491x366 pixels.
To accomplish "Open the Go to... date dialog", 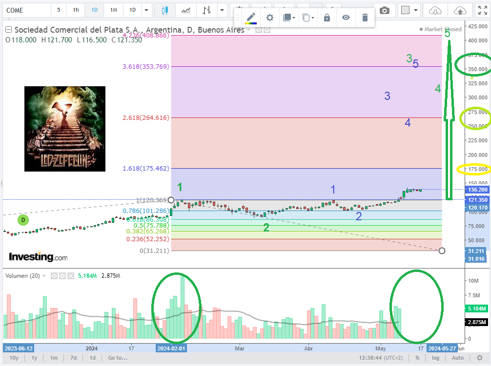I will (x=118, y=358).
